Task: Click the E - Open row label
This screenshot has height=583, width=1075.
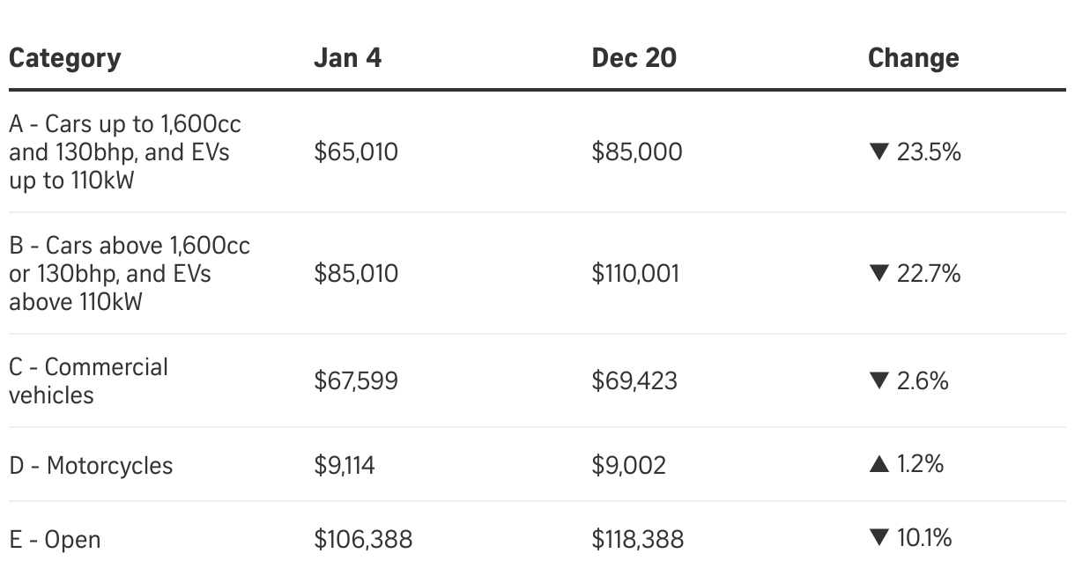Action: pos(55,539)
